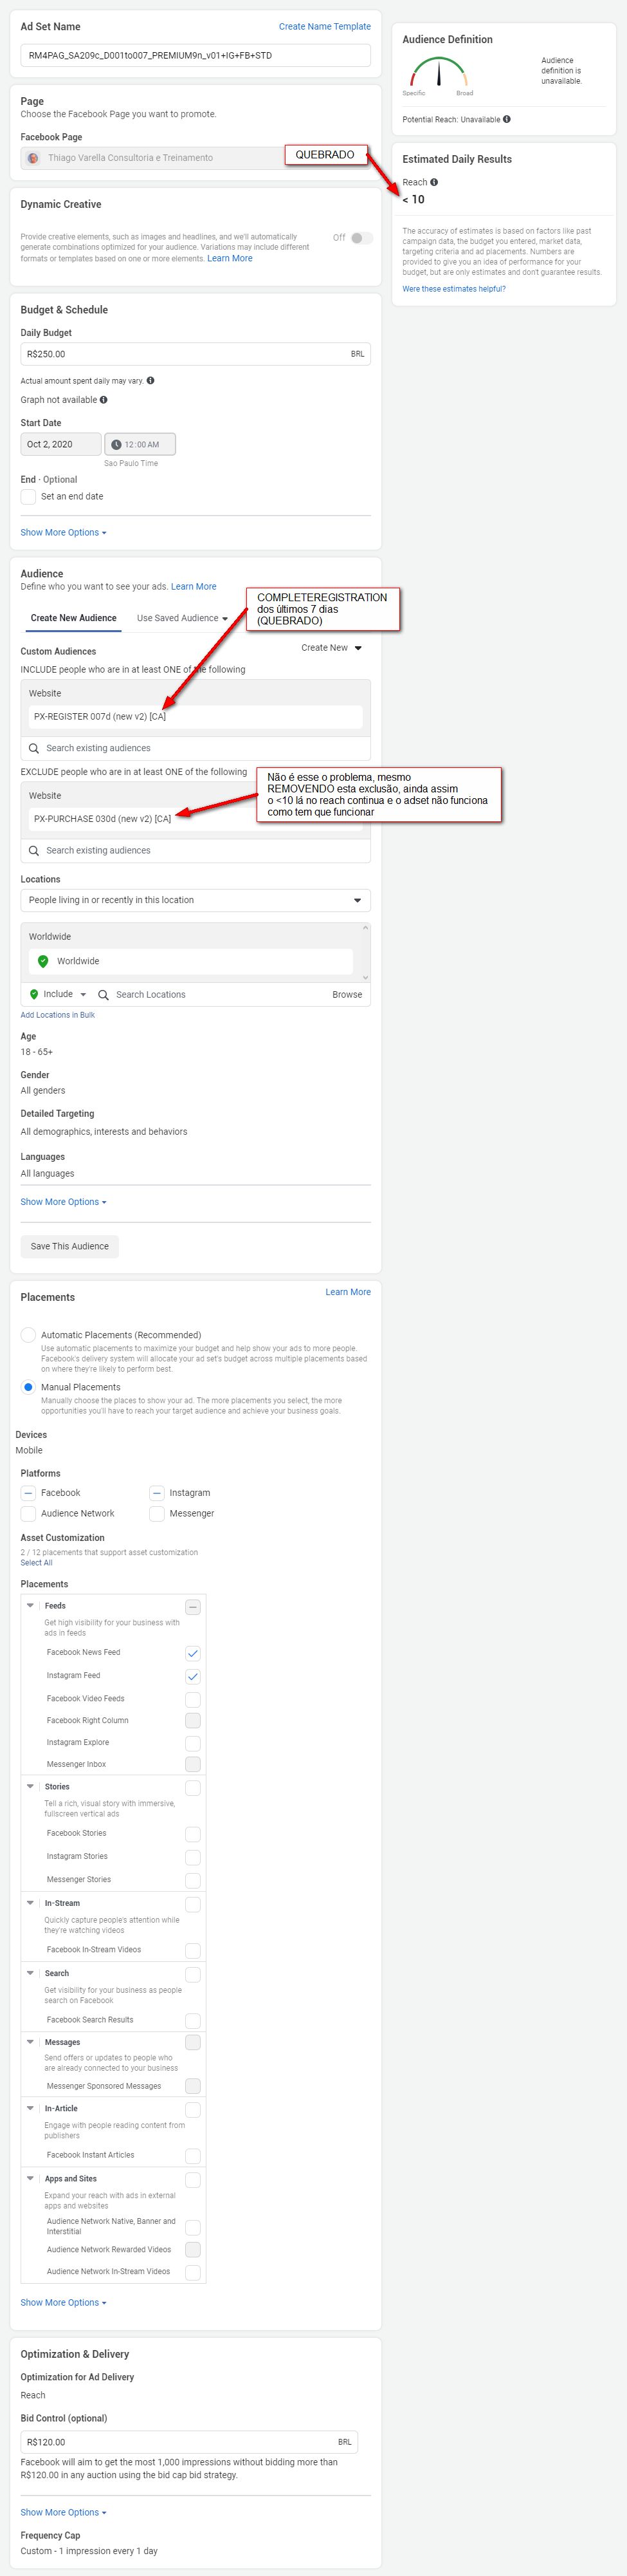Screen dimensions: 627x2576
Task: Click the magnifier icon beside Search Locations
Action: coord(103,995)
